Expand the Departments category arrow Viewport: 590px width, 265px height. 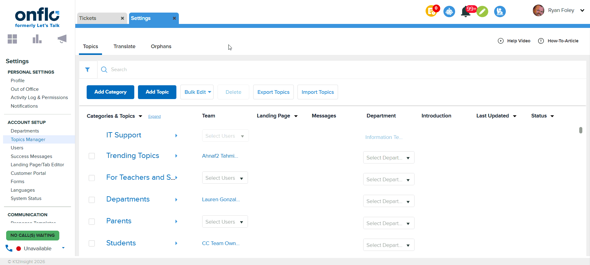(x=176, y=200)
